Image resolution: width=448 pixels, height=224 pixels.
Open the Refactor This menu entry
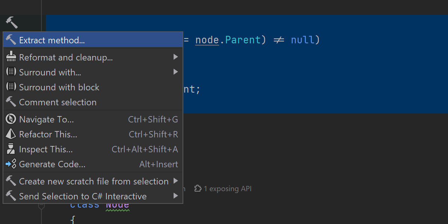[48, 134]
